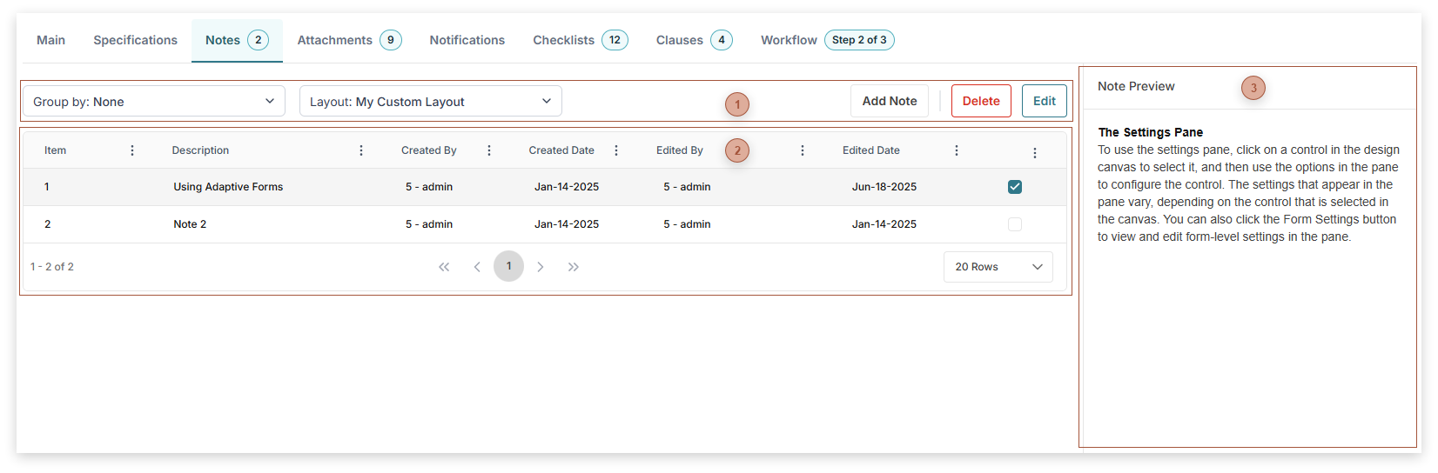Open the Edited By column menu
This screenshot has width=1438, height=473.
coord(803,150)
